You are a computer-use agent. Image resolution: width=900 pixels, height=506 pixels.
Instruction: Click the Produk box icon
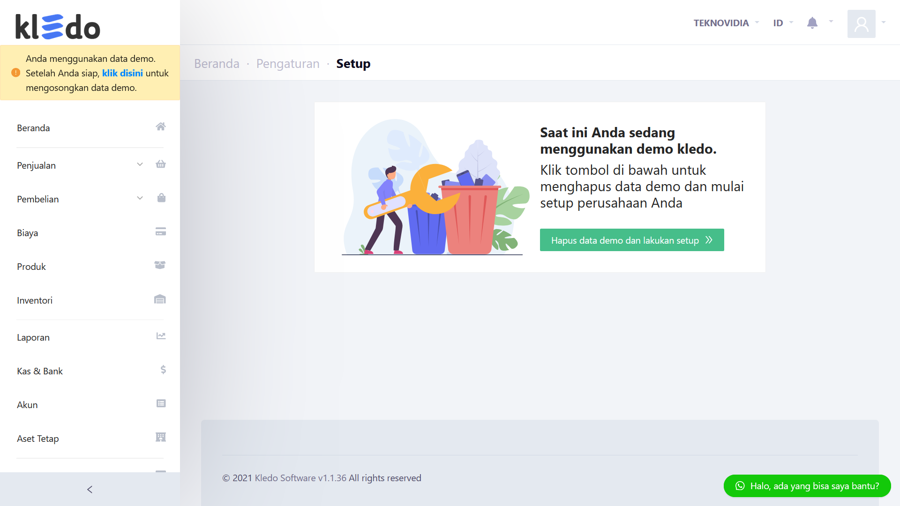coord(160,265)
